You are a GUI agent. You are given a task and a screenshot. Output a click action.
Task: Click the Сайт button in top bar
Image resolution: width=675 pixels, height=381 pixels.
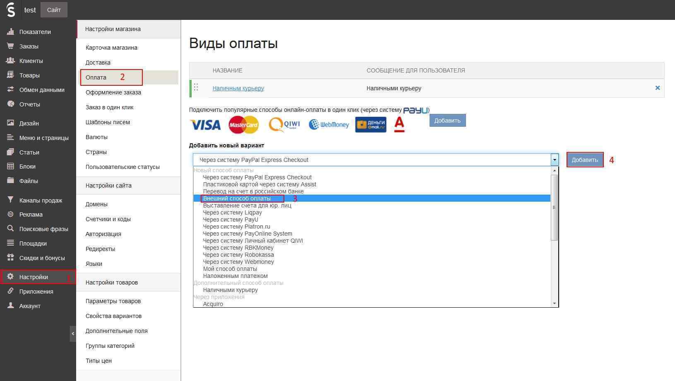tap(54, 10)
